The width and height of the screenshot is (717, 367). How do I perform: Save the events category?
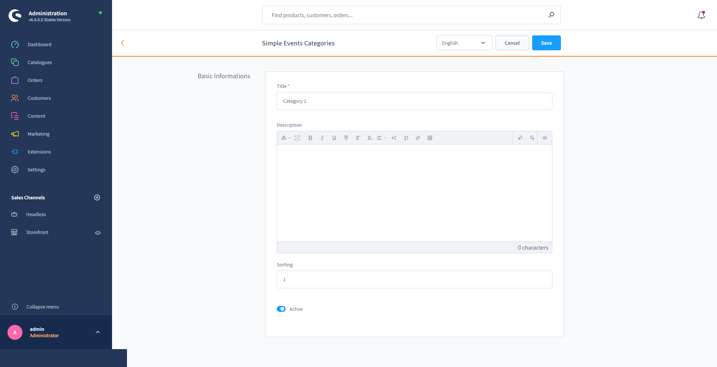coord(546,43)
